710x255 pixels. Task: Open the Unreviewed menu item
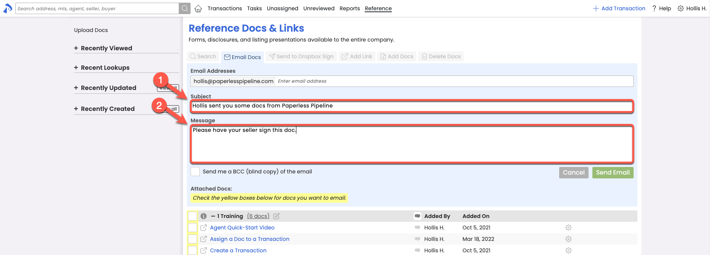point(319,8)
